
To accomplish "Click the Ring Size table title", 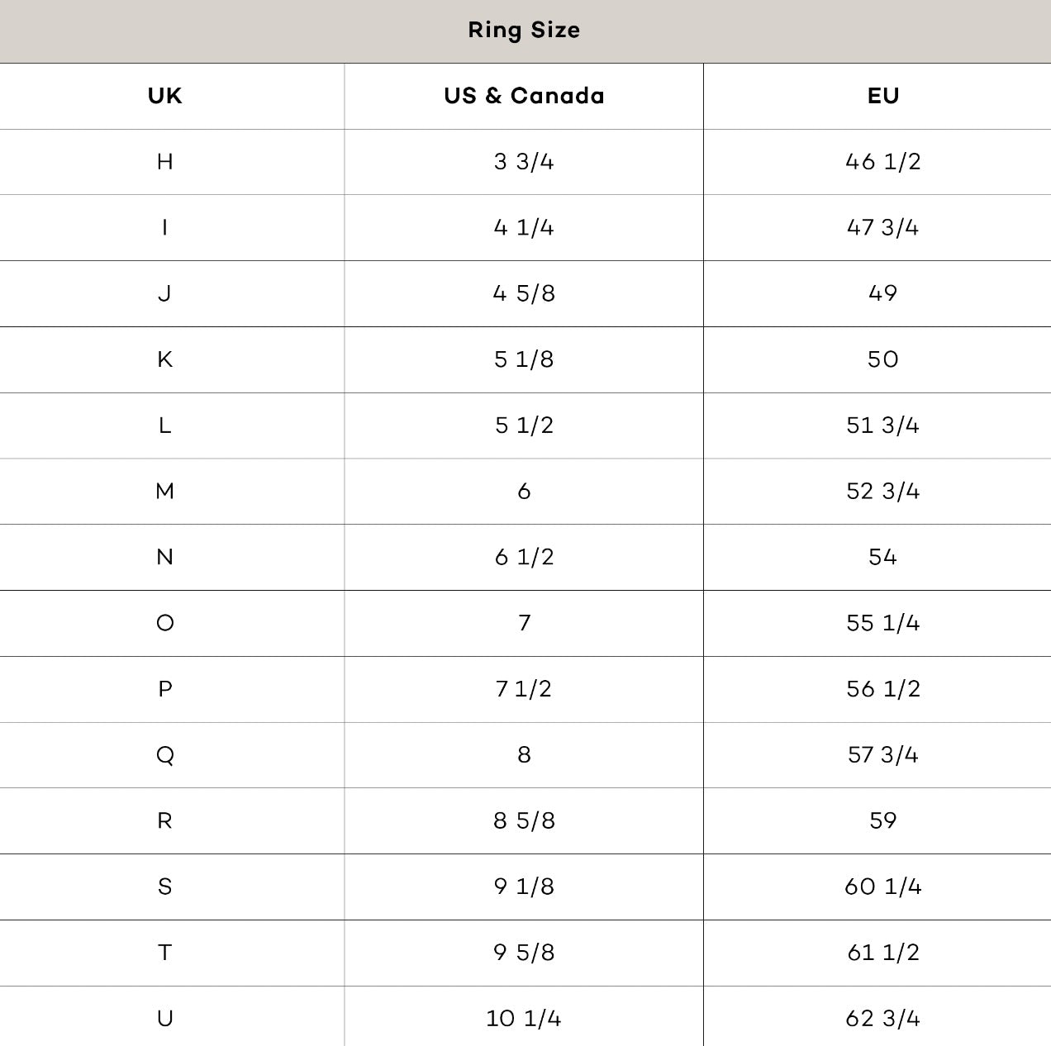I will pos(524,31).
